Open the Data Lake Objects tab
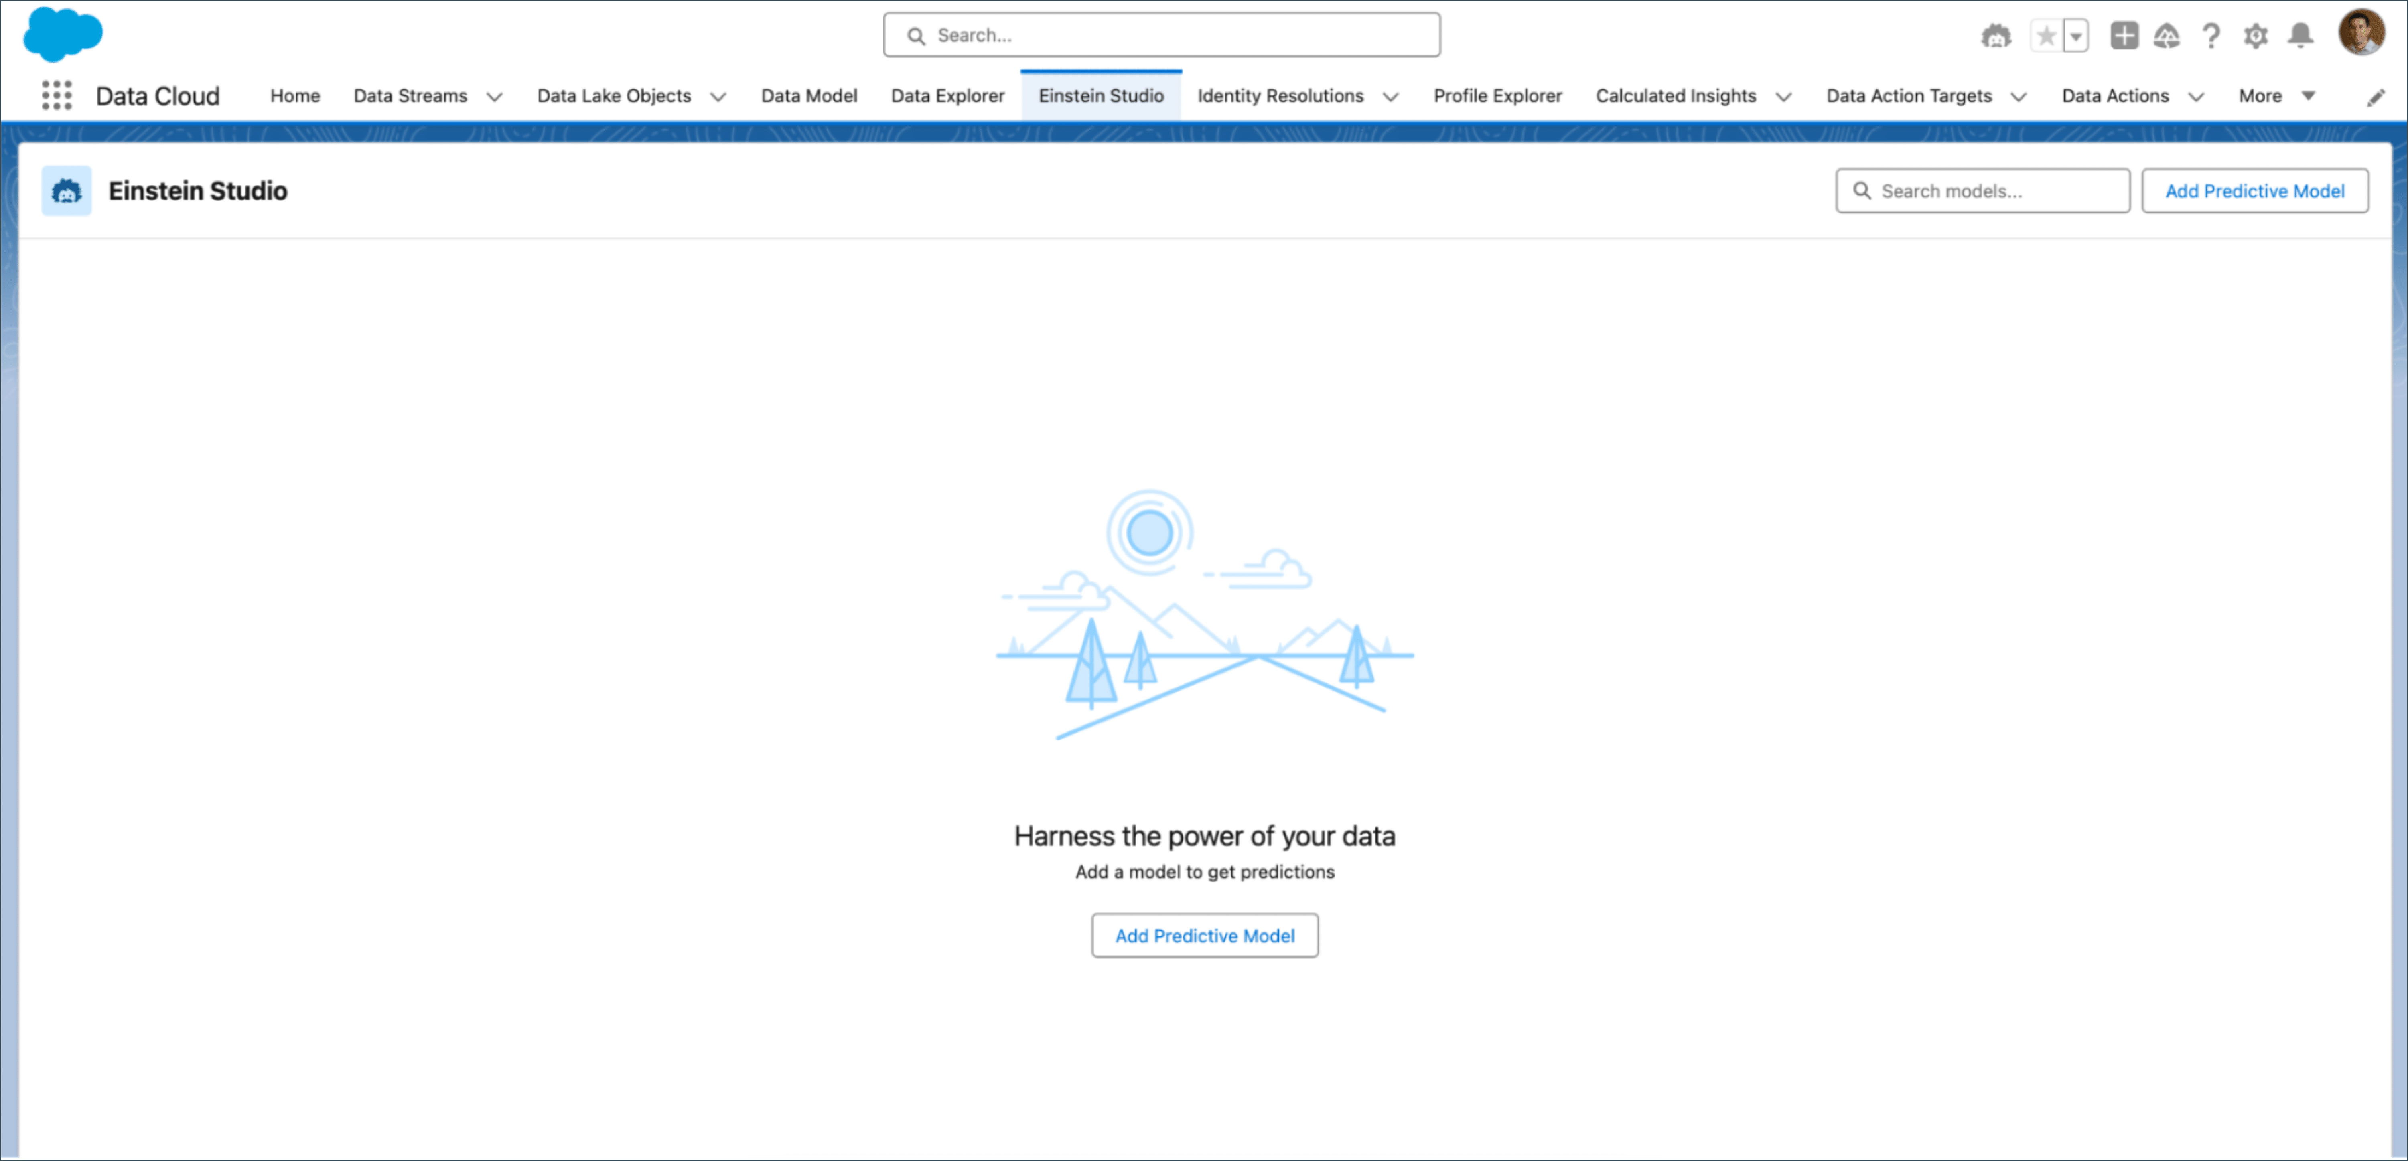This screenshot has height=1161, width=2408. point(614,95)
